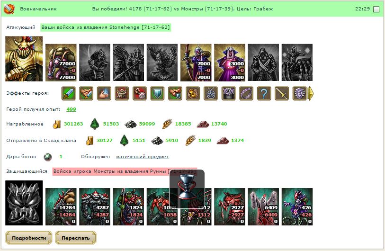This screenshot has width=385, height=251.
Task: Click the defender monster mask portrait
Action: [x=24, y=203]
